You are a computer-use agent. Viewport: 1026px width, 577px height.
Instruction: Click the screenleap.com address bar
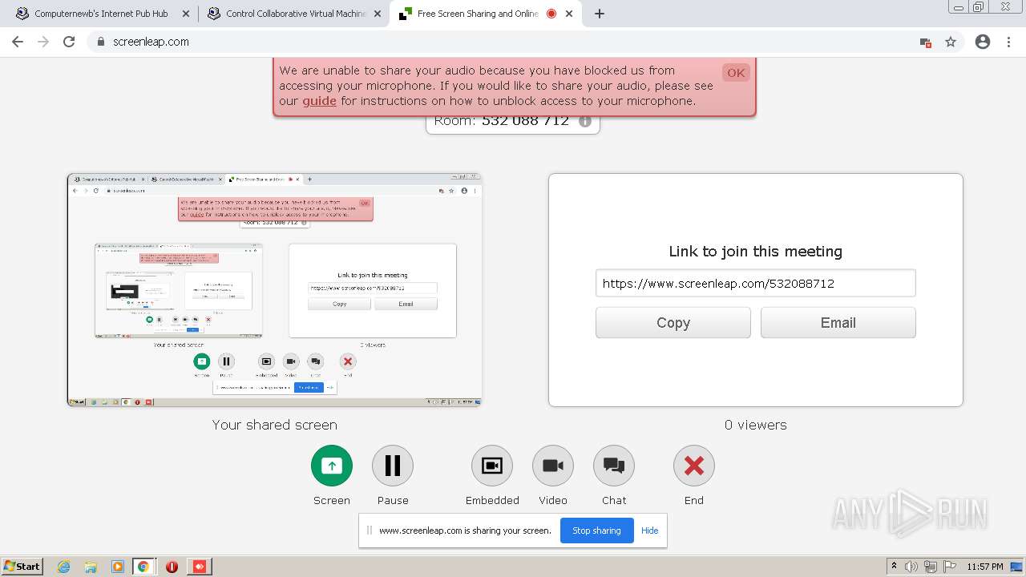pyautogui.click(x=513, y=42)
